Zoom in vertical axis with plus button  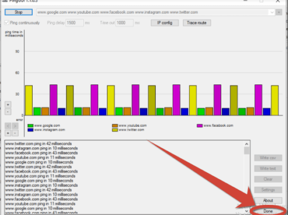pos(8,105)
